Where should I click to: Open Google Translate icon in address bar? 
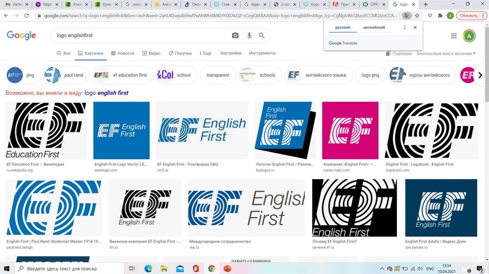(x=407, y=15)
